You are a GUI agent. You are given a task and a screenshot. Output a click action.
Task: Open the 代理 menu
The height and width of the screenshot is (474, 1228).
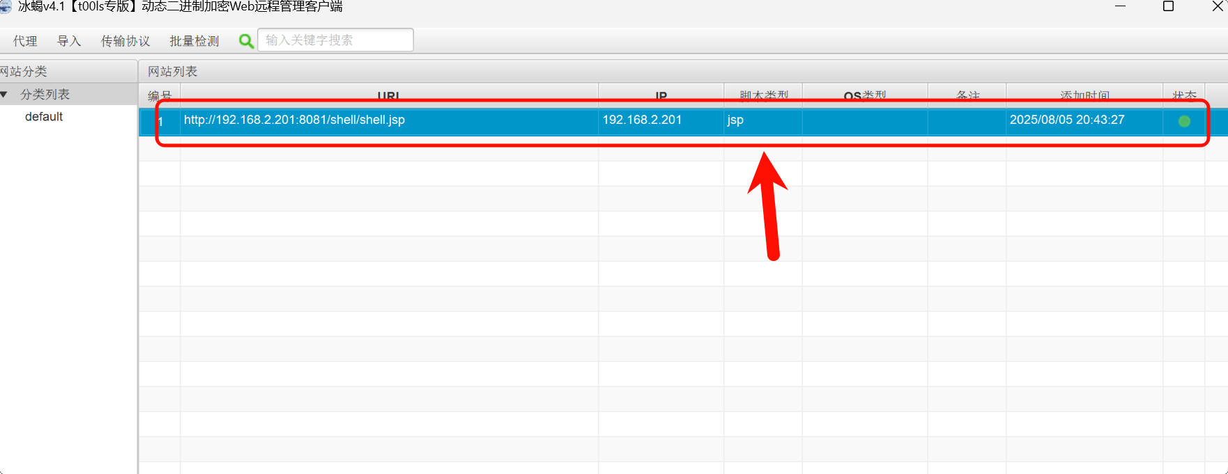point(25,41)
